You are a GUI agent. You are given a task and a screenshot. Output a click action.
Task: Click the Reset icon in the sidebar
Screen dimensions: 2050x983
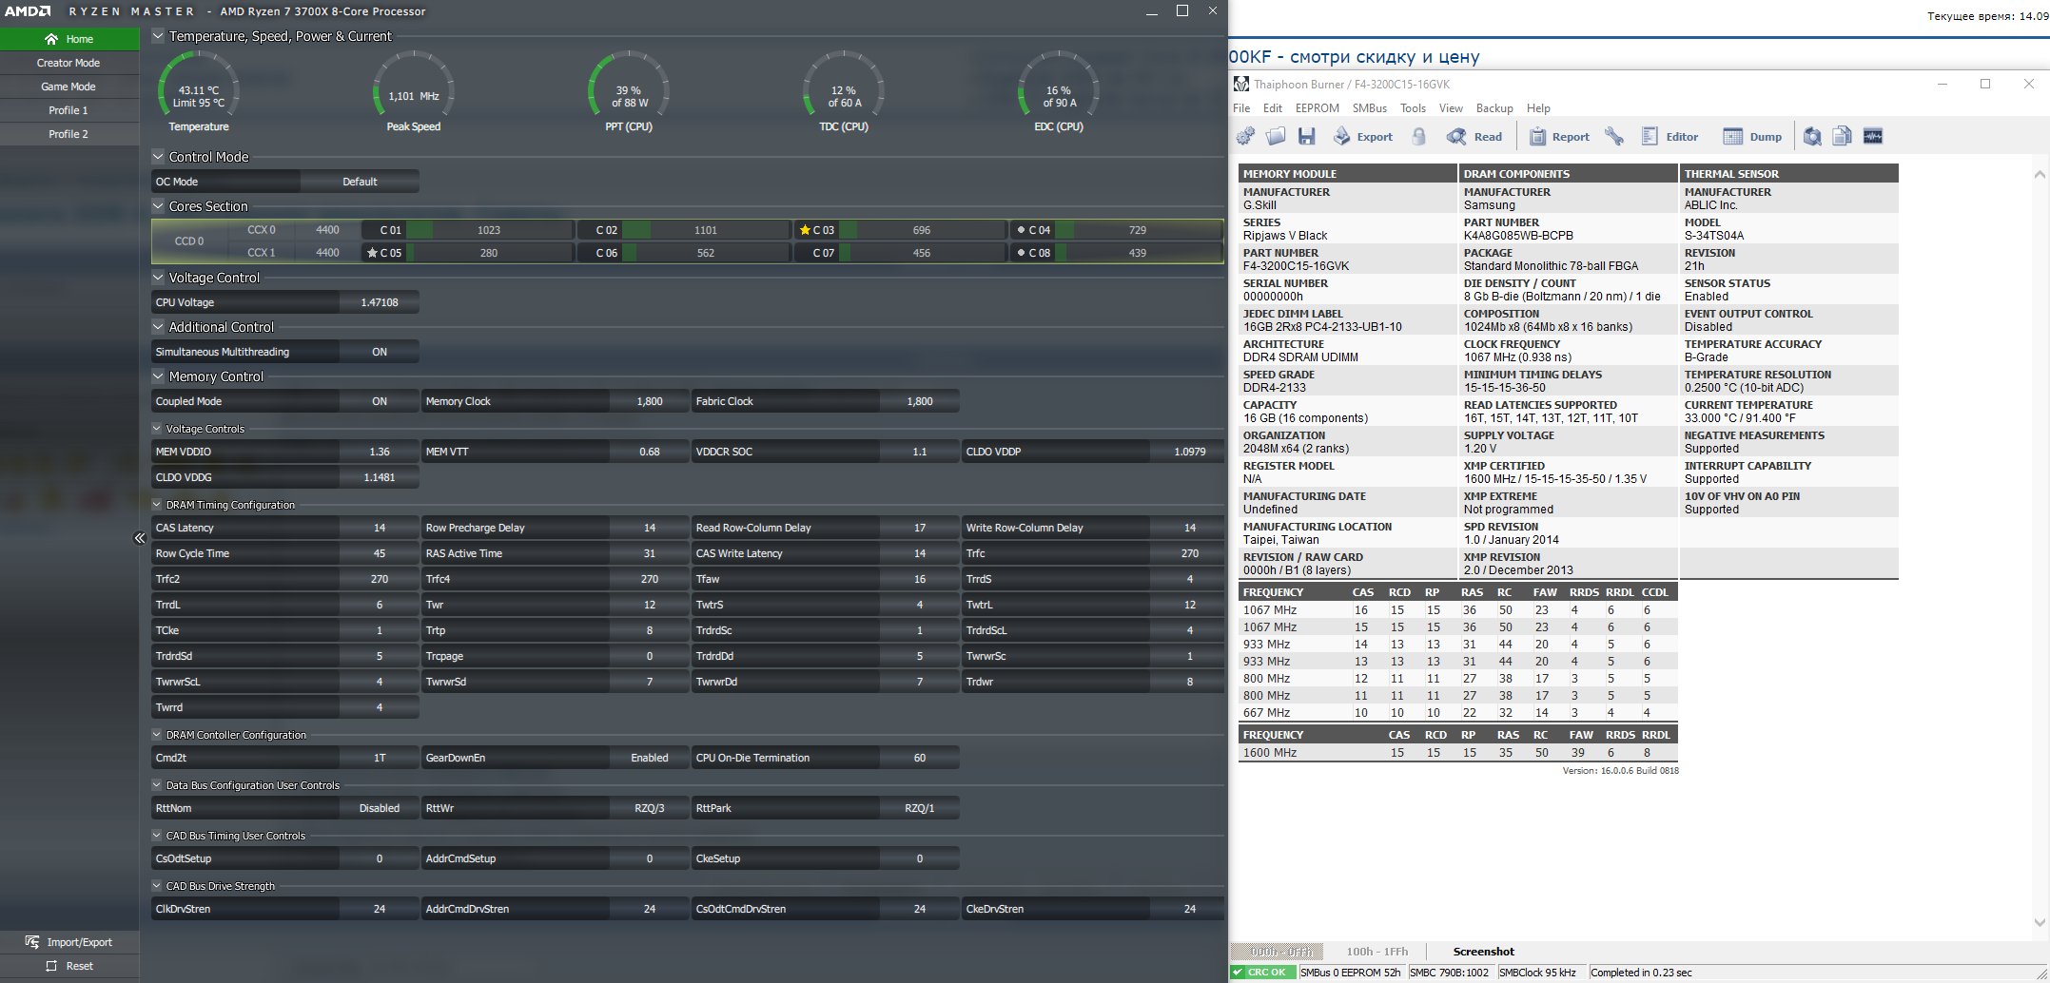pyautogui.click(x=51, y=966)
